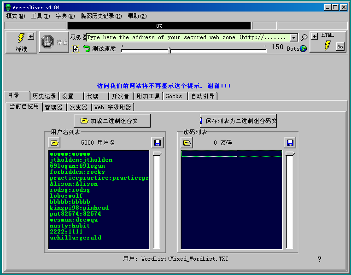Viewport: 351px width, 275px height.
Task: Switch to the 历史记录 tab
Action: (44, 96)
